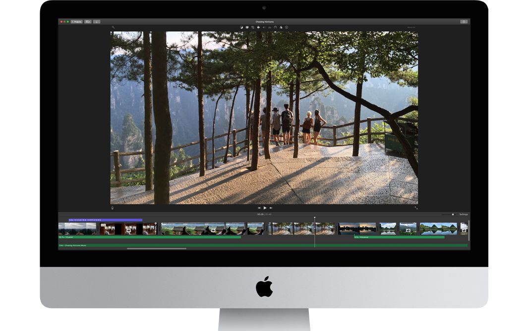Click the Reset All button
The height and width of the screenshot is (331, 529).
click(x=411, y=27)
